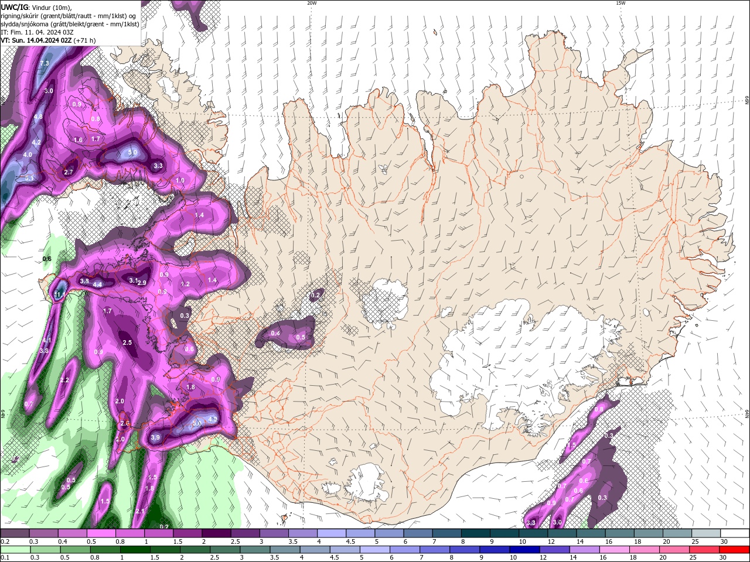Click dark blue swatch at 10 in lower legend
This screenshot has height=562, width=750.
coord(523,550)
